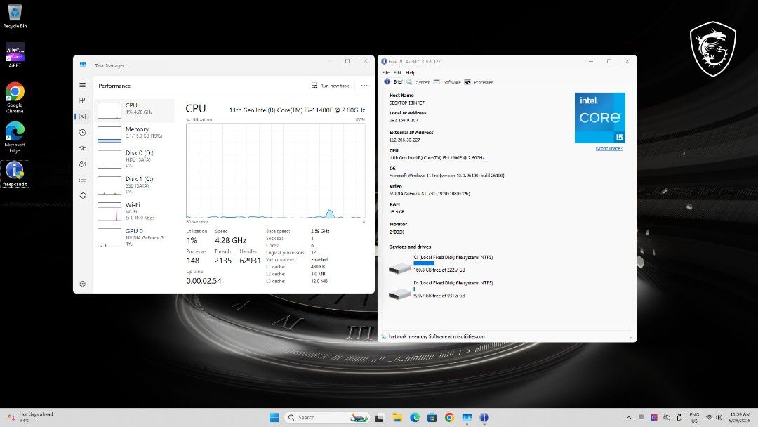Select Disk 0 (D:) performance item
Image resolution: width=758 pixels, height=427 pixels.
(135, 159)
